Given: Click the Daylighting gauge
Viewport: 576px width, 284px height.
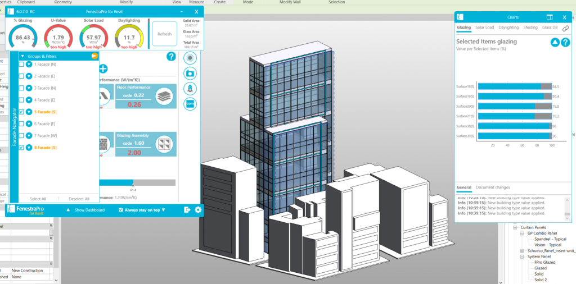Looking at the screenshot, I should tap(129, 38).
